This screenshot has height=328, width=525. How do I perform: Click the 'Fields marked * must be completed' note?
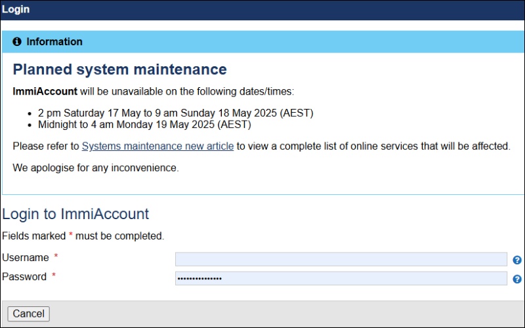[83, 236]
